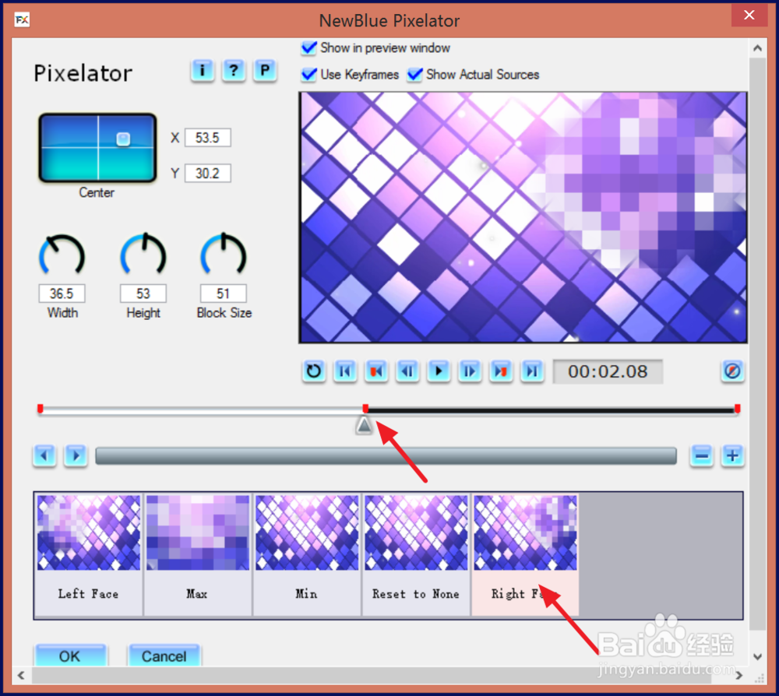Click the timeline playhead triangle

(364, 425)
